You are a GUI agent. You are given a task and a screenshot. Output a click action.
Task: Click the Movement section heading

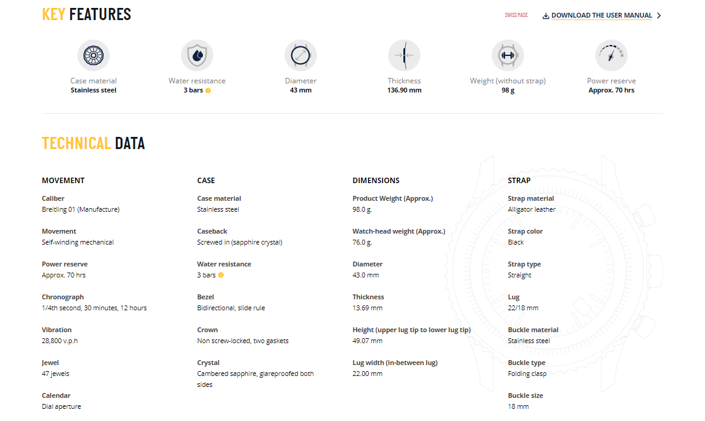(x=63, y=181)
